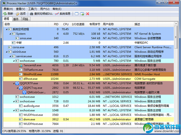This screenshot has width=181, height=135.
Task: Click the dwm.exe process icon
Action: point(21,119)
